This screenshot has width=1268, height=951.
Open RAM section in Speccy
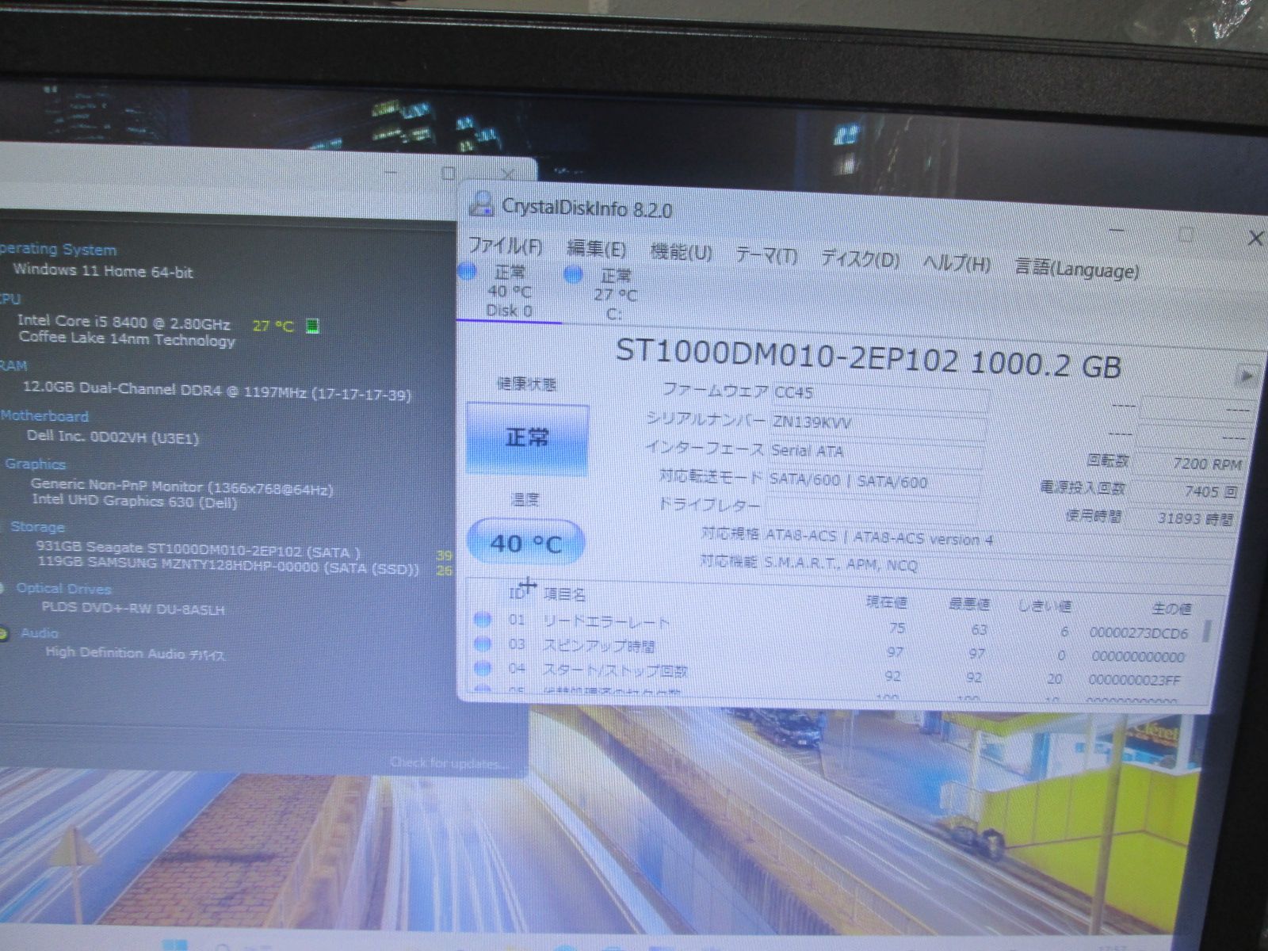(x=13, y=365)
